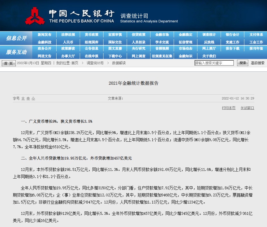267x227 pixels.
Task: Select the 金融市场 menu entry
Action: [162, 35]
